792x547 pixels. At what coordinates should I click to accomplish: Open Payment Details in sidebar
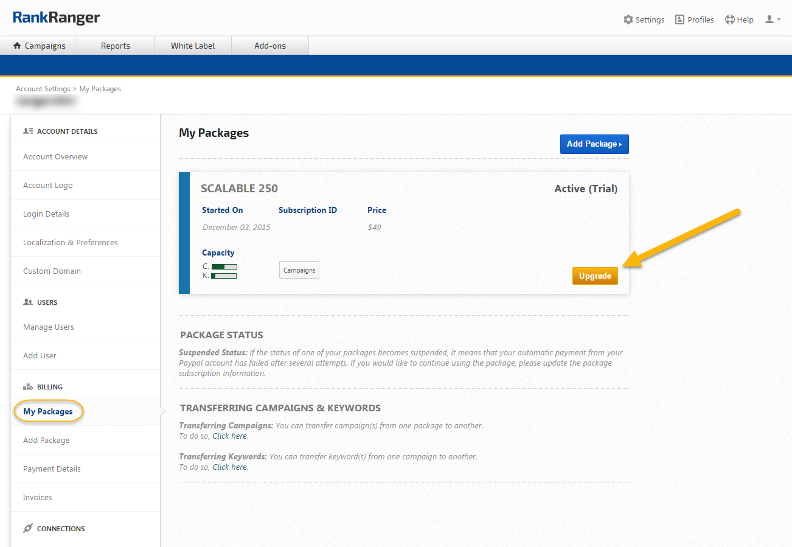point(52,469)
